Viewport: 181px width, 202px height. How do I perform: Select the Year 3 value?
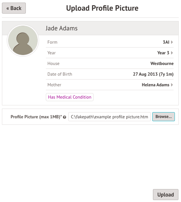coord(163,53)
